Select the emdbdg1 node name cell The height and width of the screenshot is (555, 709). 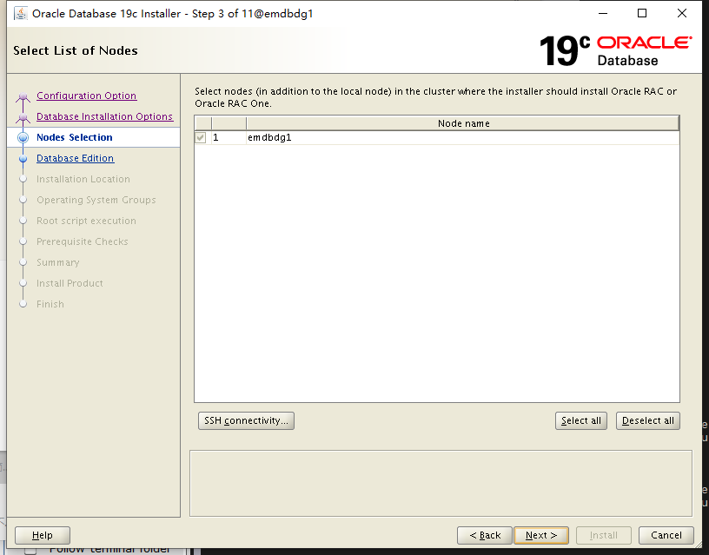pos(463,137)
